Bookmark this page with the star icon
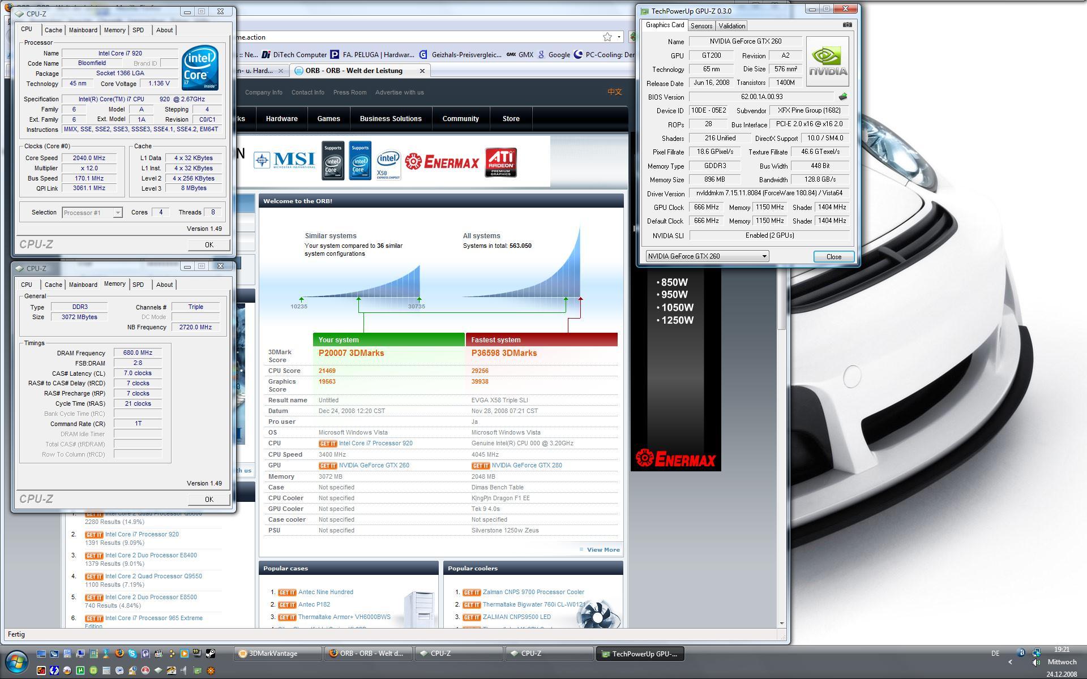This screenshot has height=679, width=1087. tap(607, 37)
